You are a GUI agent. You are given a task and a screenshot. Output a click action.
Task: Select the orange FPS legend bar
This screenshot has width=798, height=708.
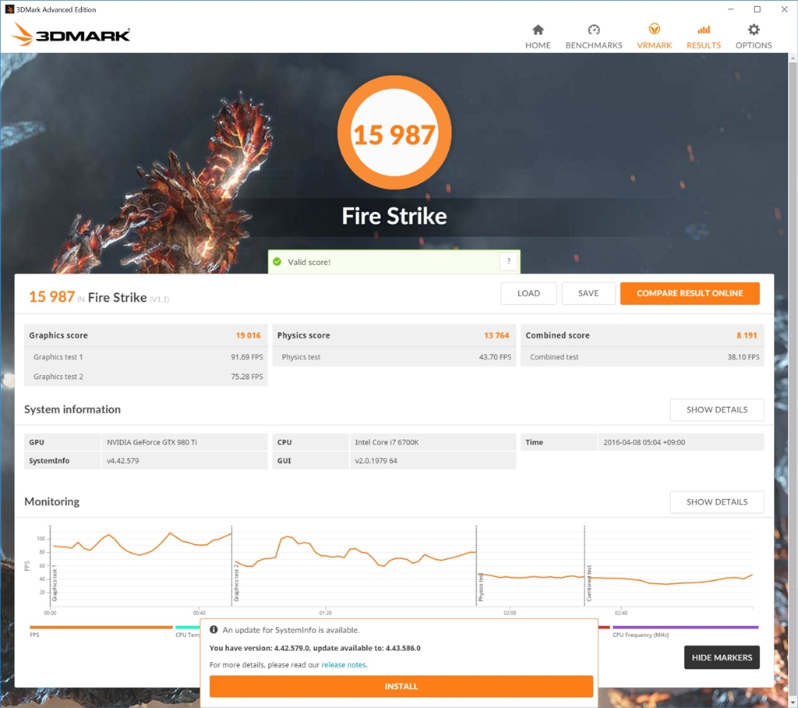(x=101, y=627)
